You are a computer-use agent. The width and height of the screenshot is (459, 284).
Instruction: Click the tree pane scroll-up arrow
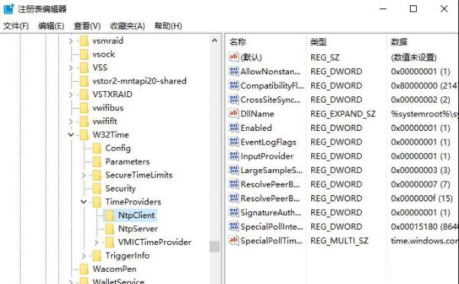[215, 41]
